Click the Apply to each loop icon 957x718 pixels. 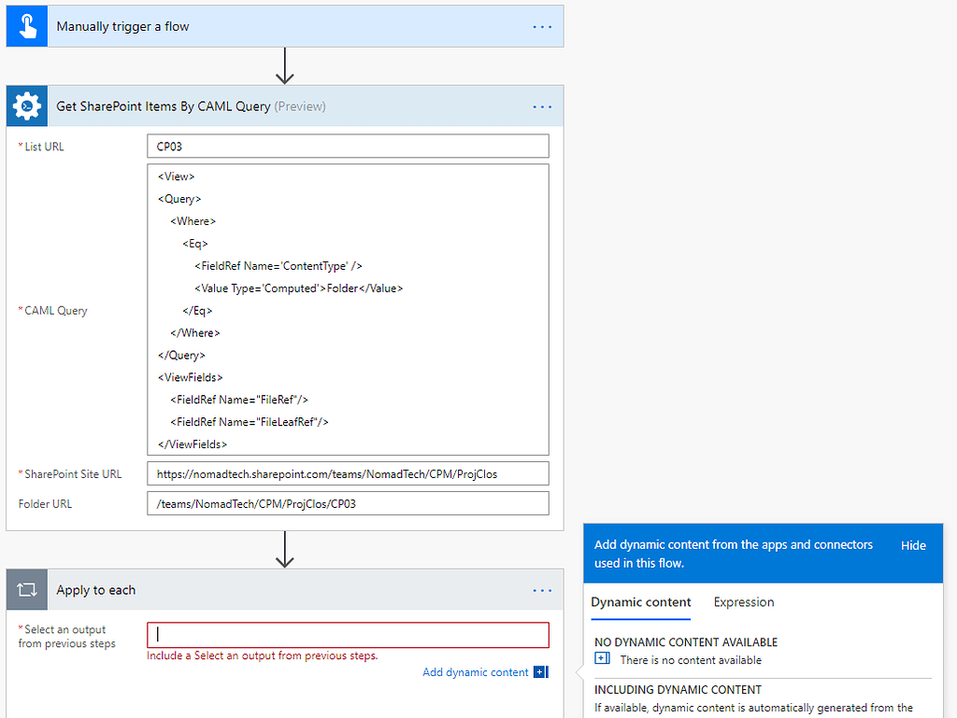click(27, 590)
